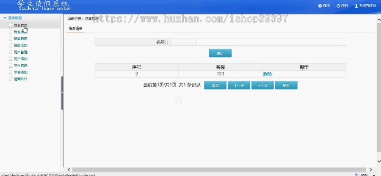Click the 操作 column header
The width and height of the screenshot is (381, 176).
[304, 67]
